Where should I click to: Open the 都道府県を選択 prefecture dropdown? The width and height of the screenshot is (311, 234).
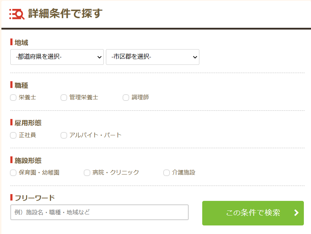click(57, 57)
